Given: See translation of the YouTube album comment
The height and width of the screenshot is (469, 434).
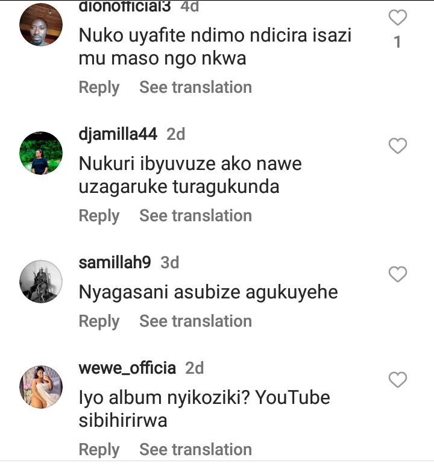Looking at the screenshot, I should point(195,450).
